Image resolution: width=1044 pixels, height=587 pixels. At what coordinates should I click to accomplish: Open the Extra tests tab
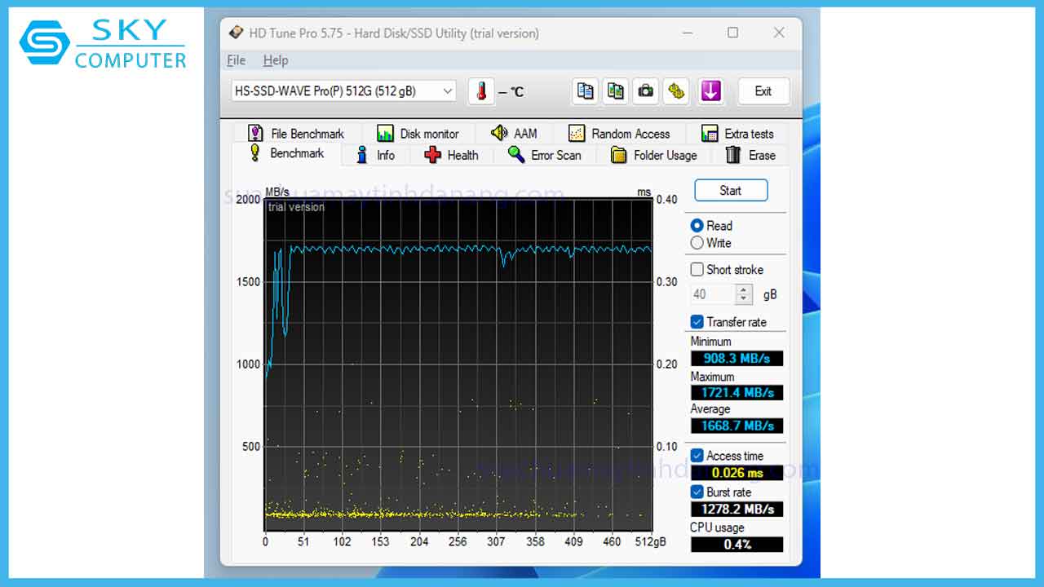[x=737, y=134]
